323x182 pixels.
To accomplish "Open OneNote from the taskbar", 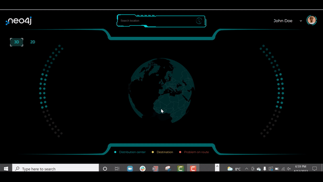I will (x=155, y=169).
